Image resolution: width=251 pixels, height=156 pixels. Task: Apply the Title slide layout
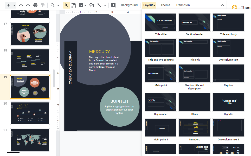coord(160,22)
